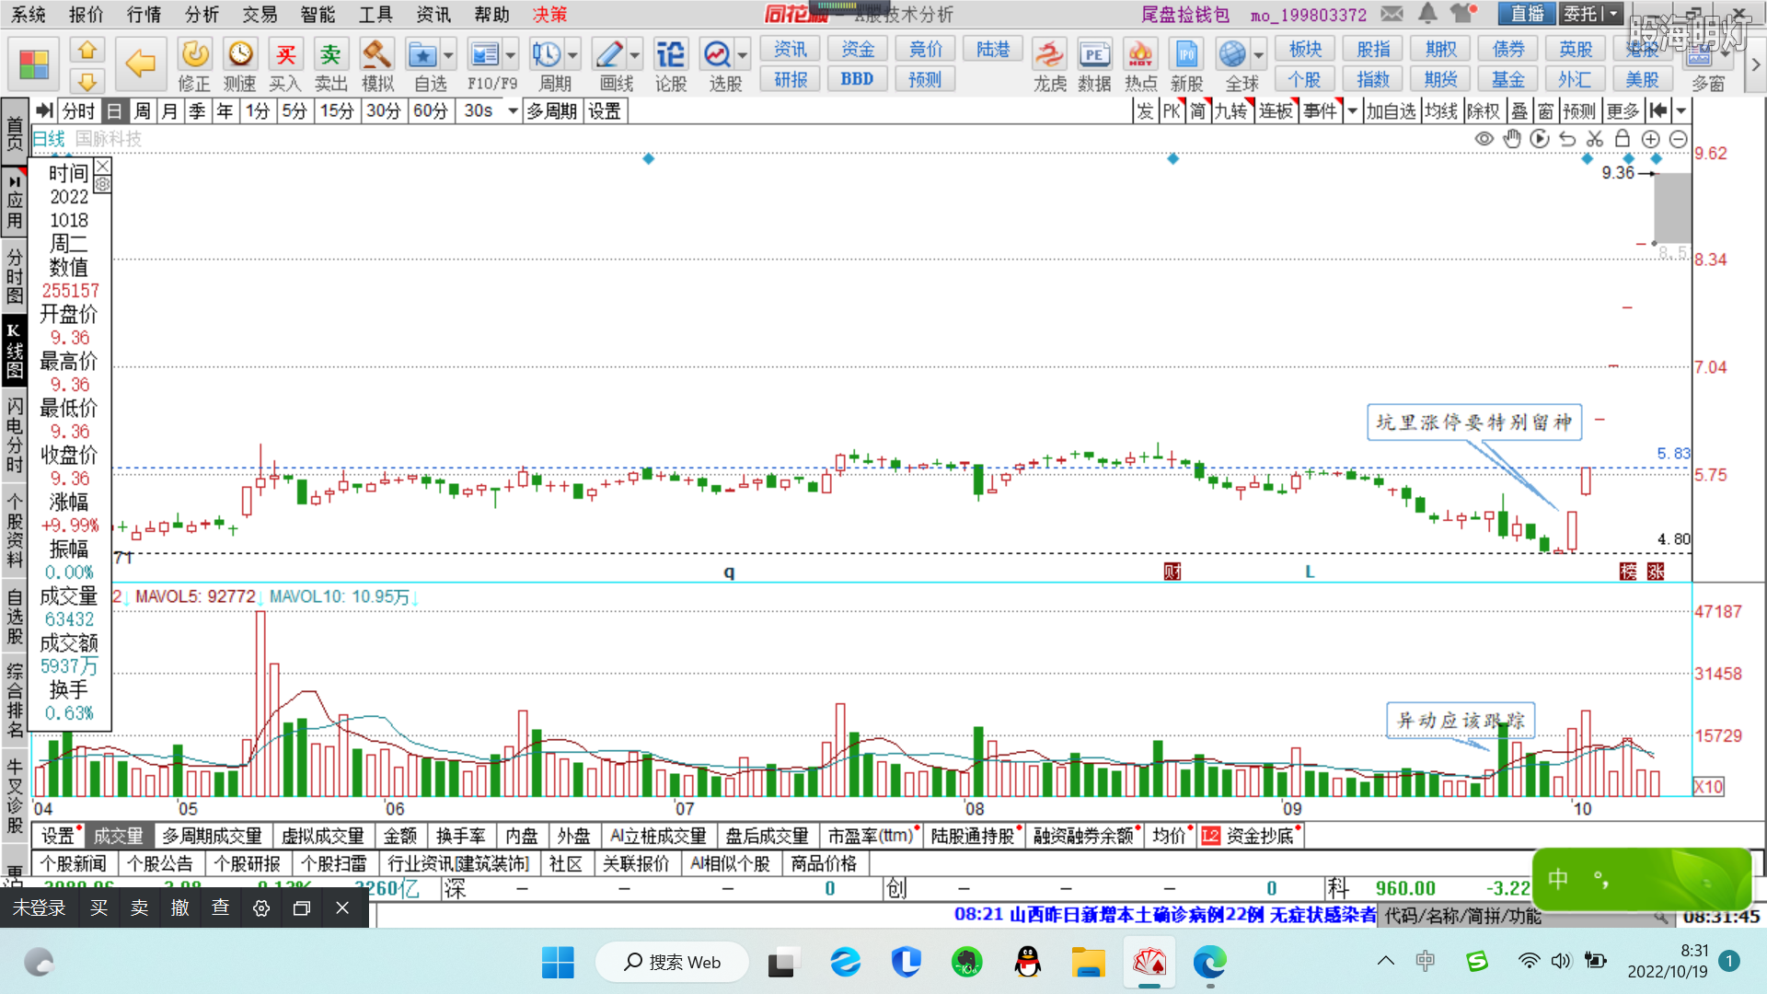Viewport: 1767px width, 994px height.
Task: Toggle 简 simple mode
Action: point(1197,111)
